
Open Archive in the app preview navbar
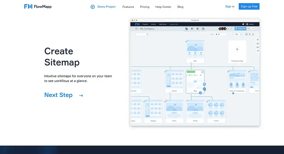coord(153,24)
